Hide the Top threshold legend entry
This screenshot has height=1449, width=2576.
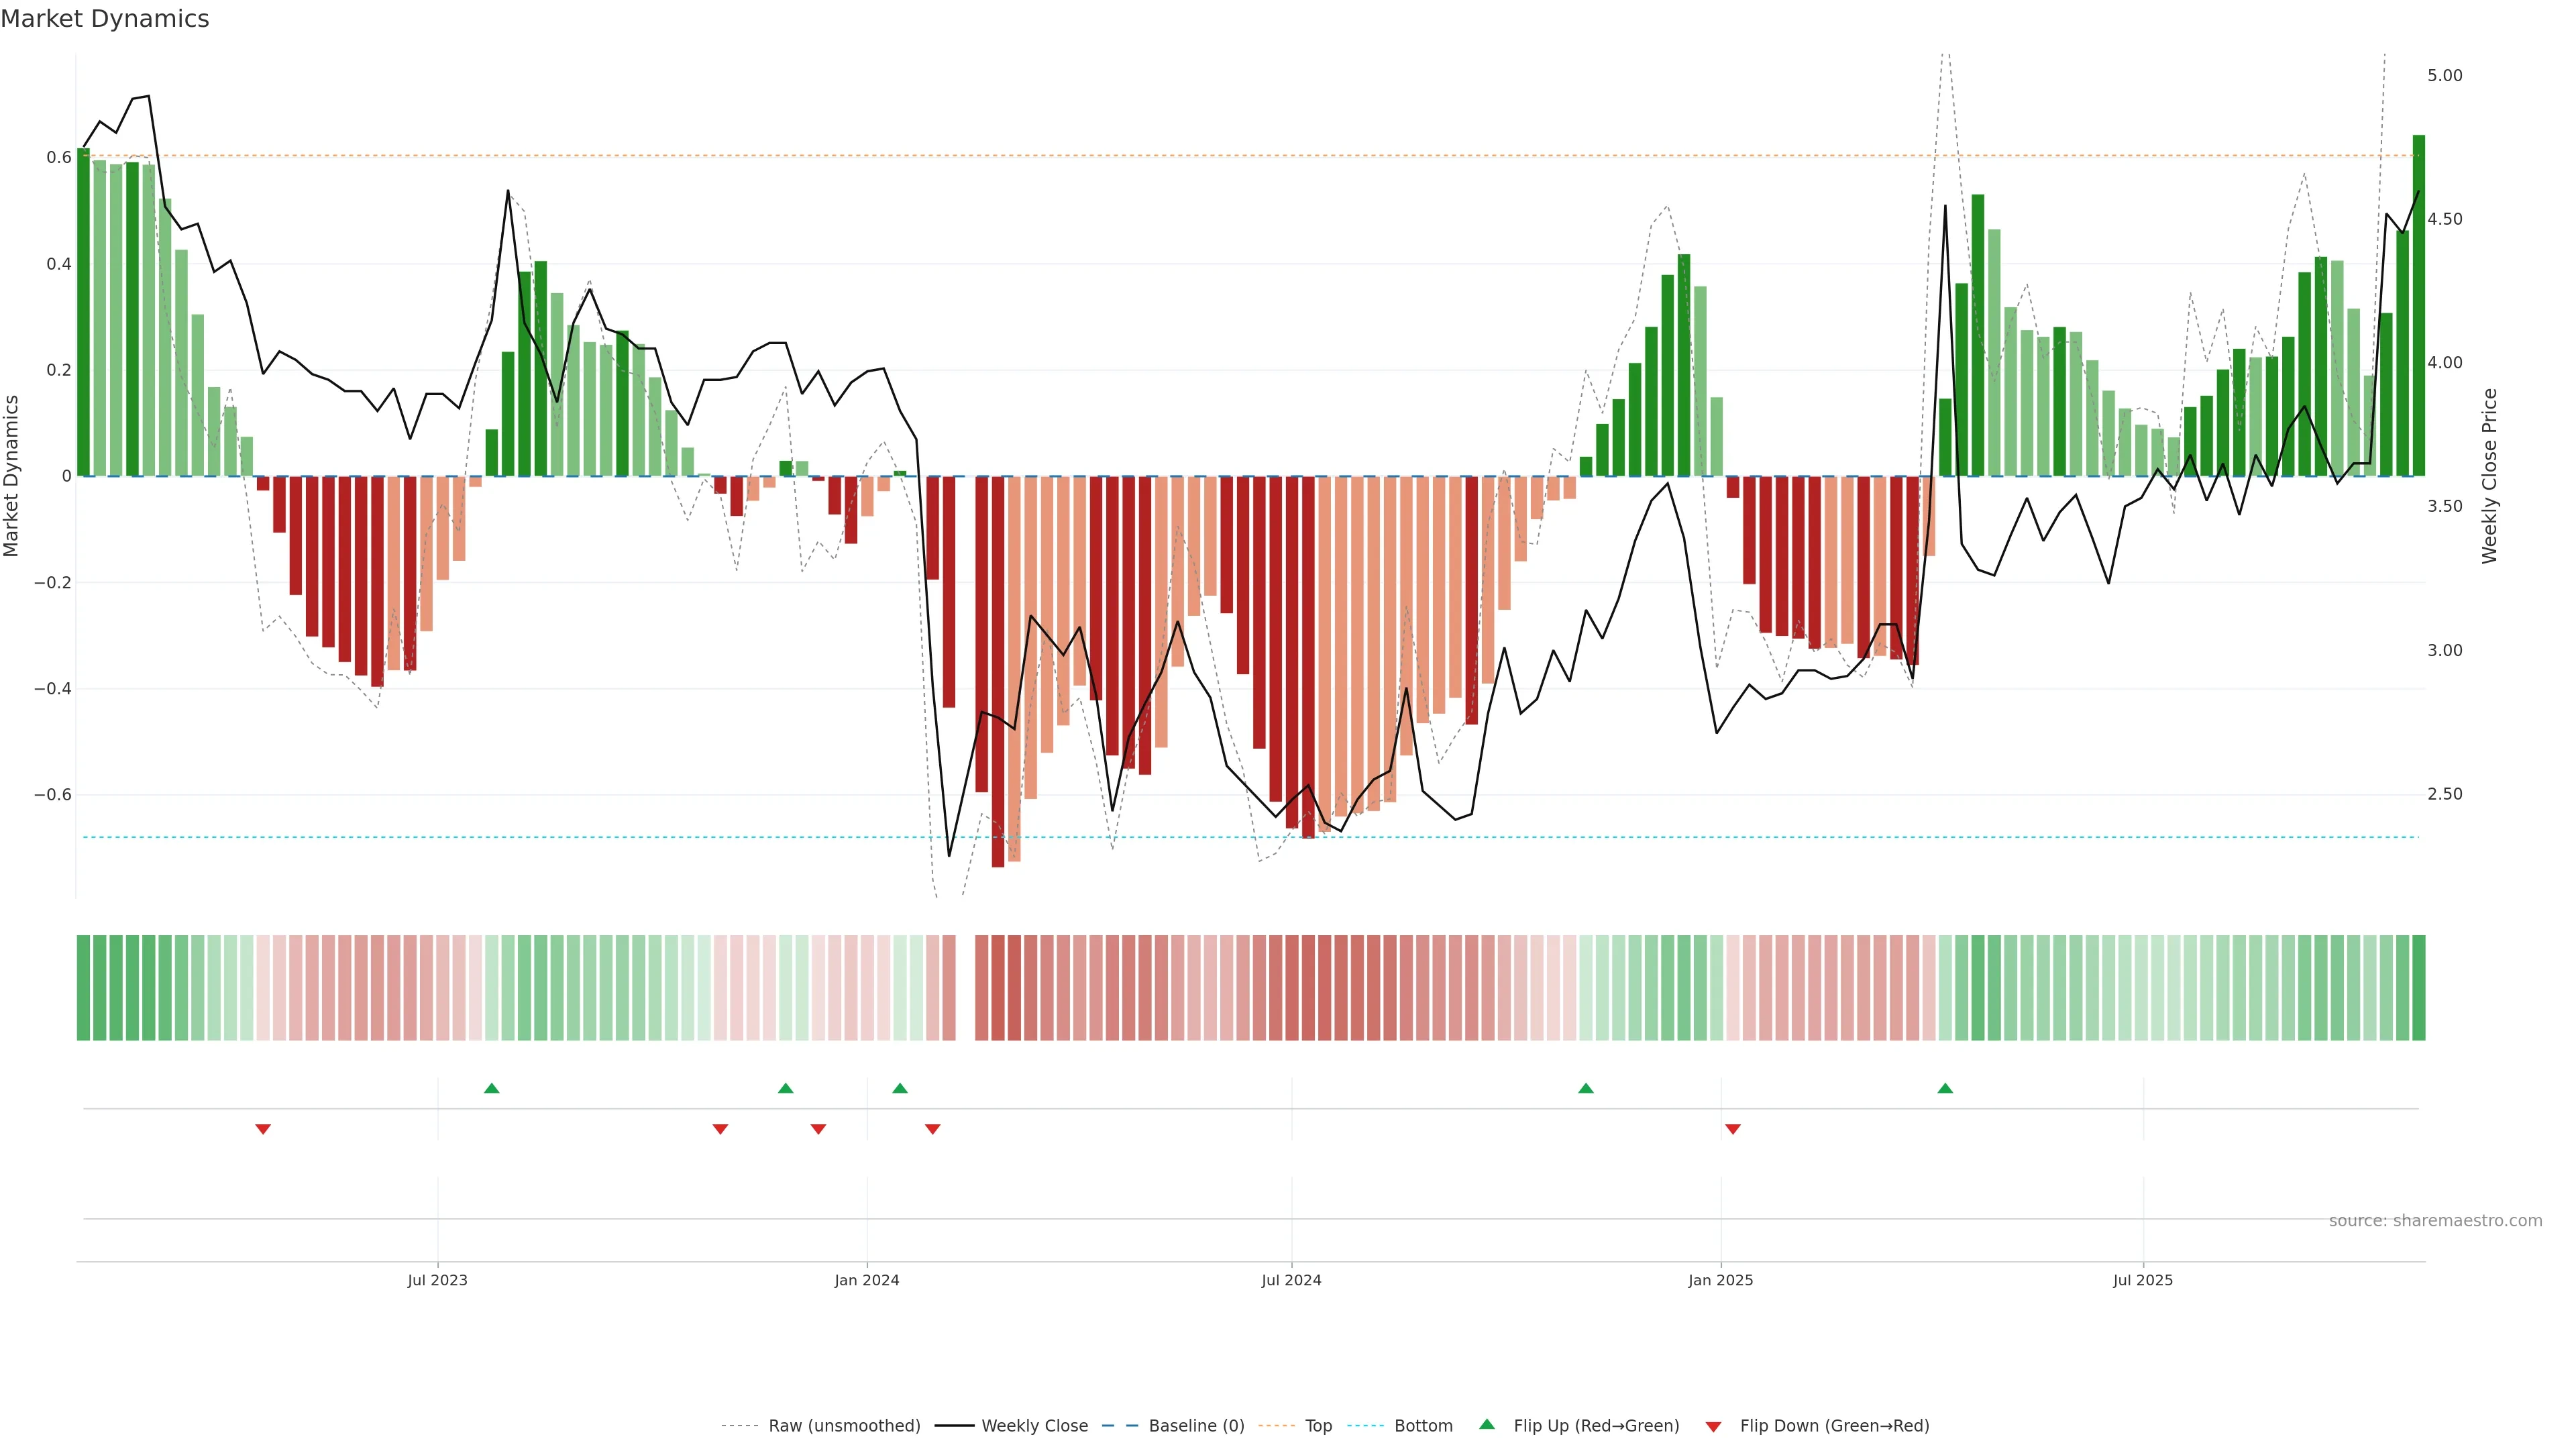coord(1318,1426)
